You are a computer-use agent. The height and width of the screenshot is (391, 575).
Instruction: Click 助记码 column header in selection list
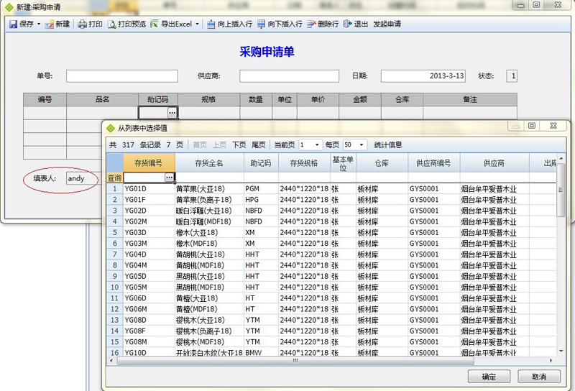tap(261, 163)
